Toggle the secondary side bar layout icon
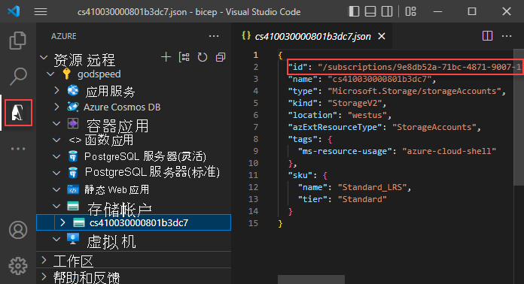524x284 pixels. click(x=387, y=11)
